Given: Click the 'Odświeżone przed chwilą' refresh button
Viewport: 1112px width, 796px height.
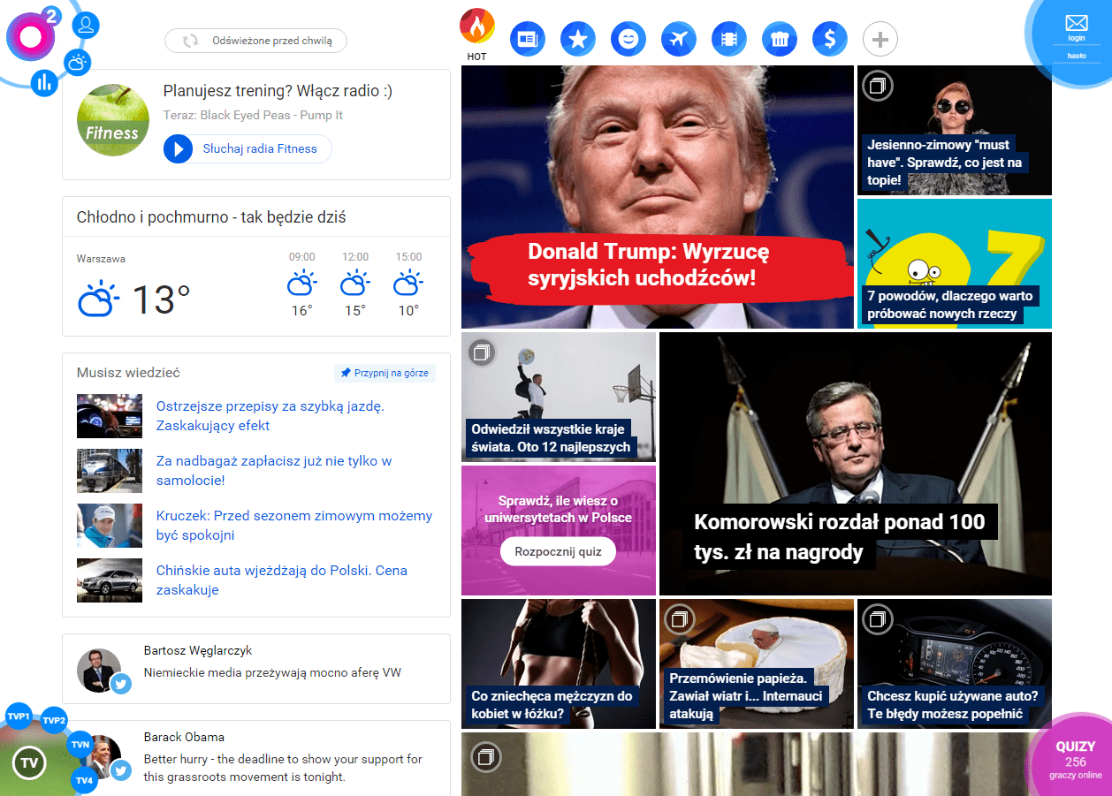Looking at the screenshot, I should pyautogui.click(x=255, y=41).
